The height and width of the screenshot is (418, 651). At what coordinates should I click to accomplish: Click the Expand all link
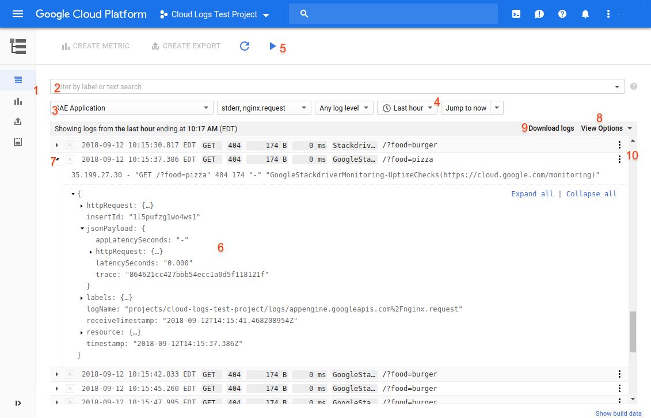point(532,193)
